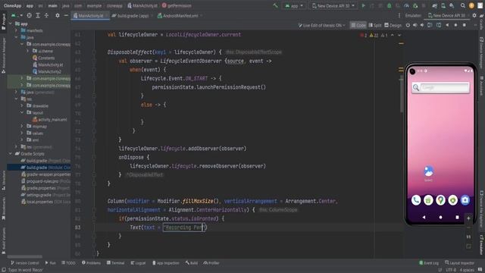
Task: Click the user account avatar icon
Action: pos(471,5)
